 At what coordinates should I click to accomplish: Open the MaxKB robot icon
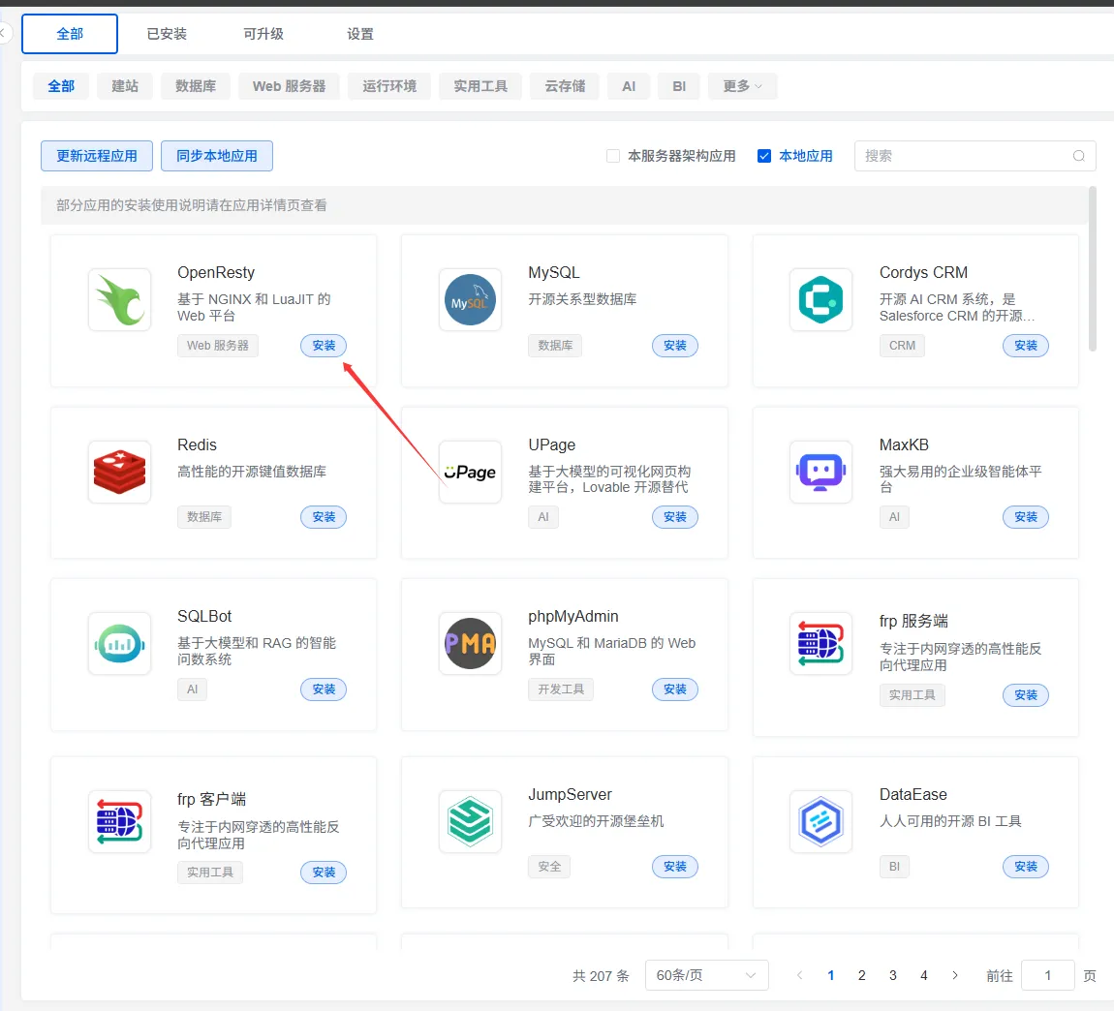820,473
